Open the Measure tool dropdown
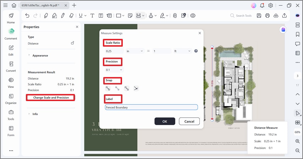The image size is (303, 159). tap(143, 16)
